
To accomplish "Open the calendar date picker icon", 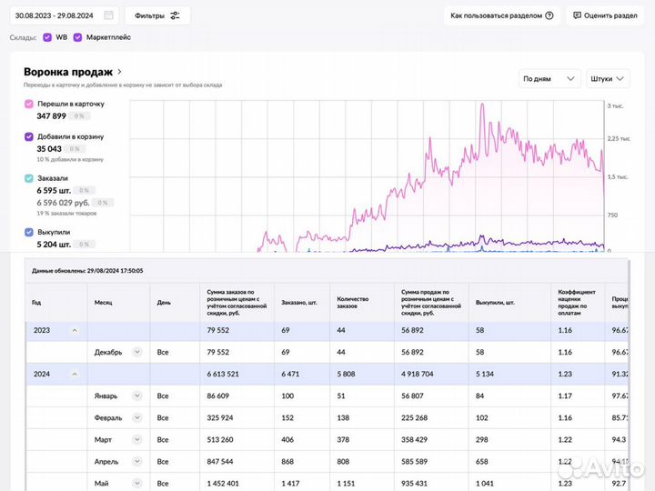I will [x=109, y=15].
